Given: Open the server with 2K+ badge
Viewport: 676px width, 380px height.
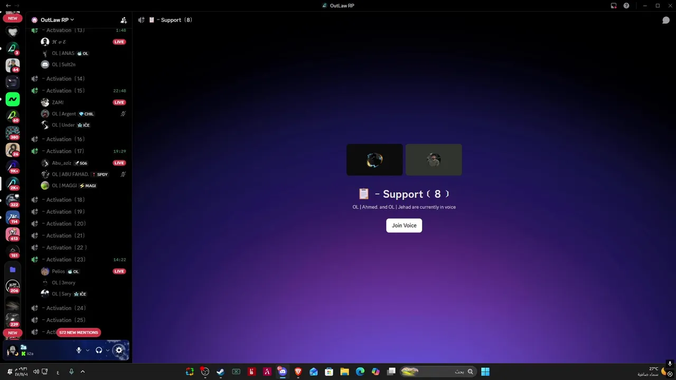Looking at the screenshot, I should [x=13, y=183].
